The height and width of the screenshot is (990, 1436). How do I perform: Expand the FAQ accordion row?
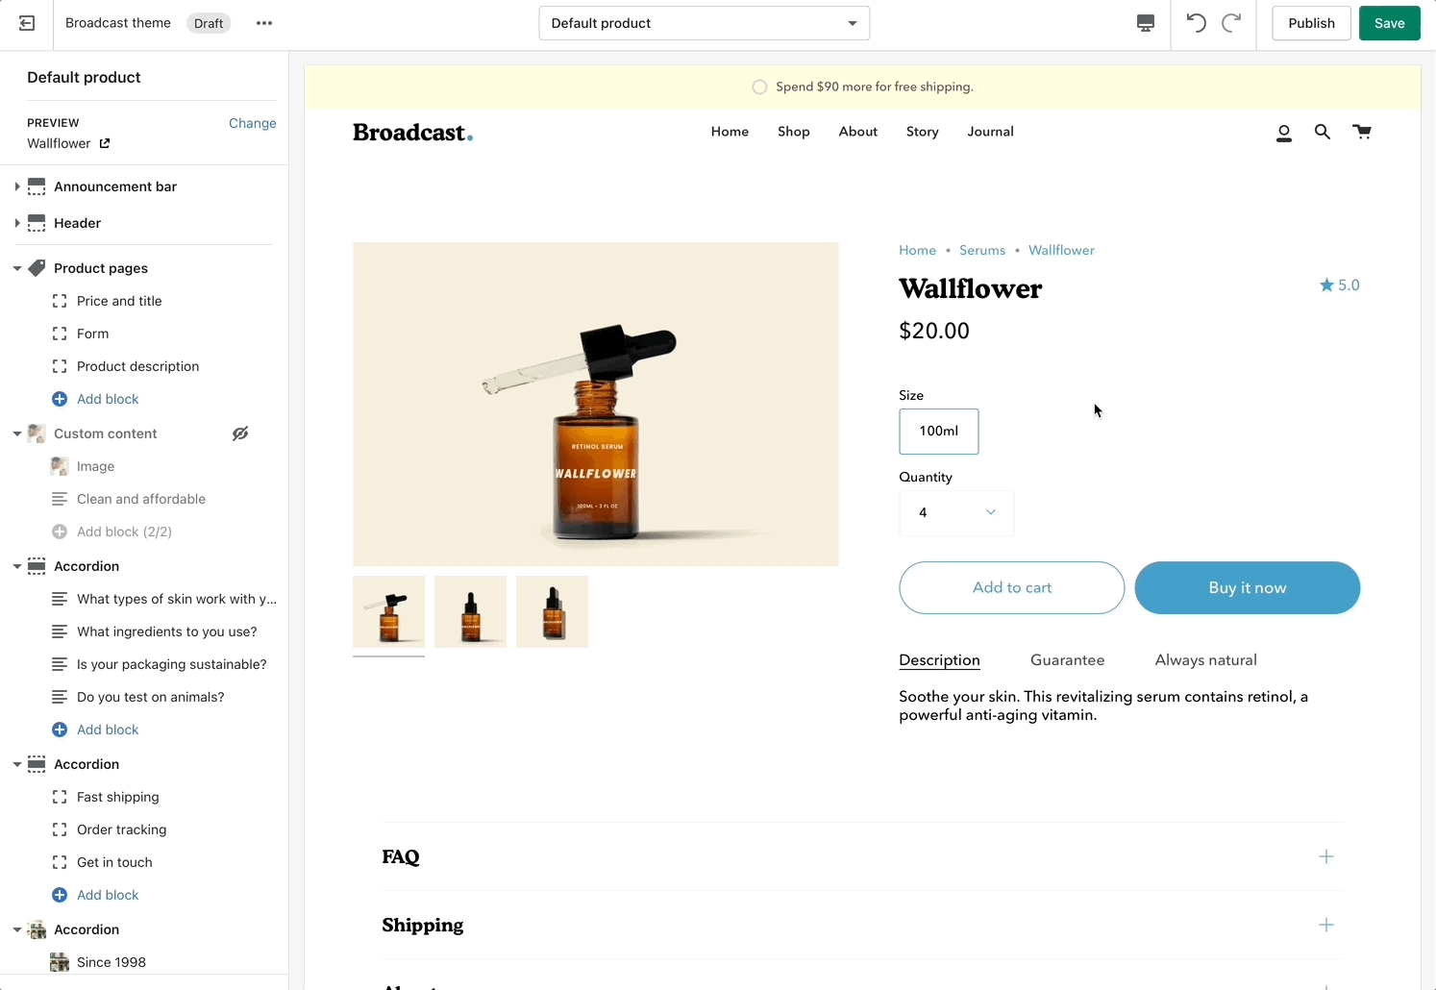(1325, 856)
